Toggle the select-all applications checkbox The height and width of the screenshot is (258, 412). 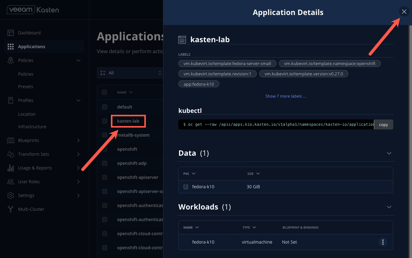104,92
